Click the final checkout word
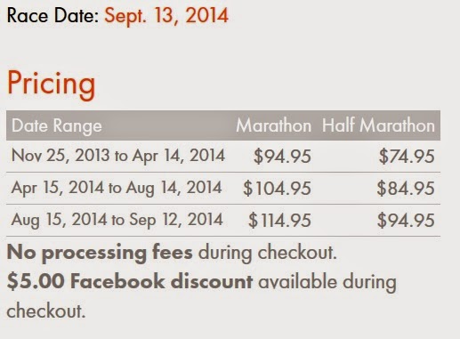Image resolution: width=460 pixels, height=339 pixels. tap(46, 311)
